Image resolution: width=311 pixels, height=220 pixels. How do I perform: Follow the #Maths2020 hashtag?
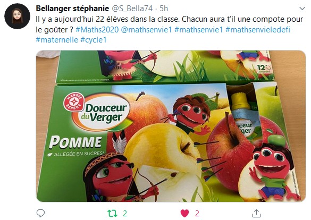point(97,30)
